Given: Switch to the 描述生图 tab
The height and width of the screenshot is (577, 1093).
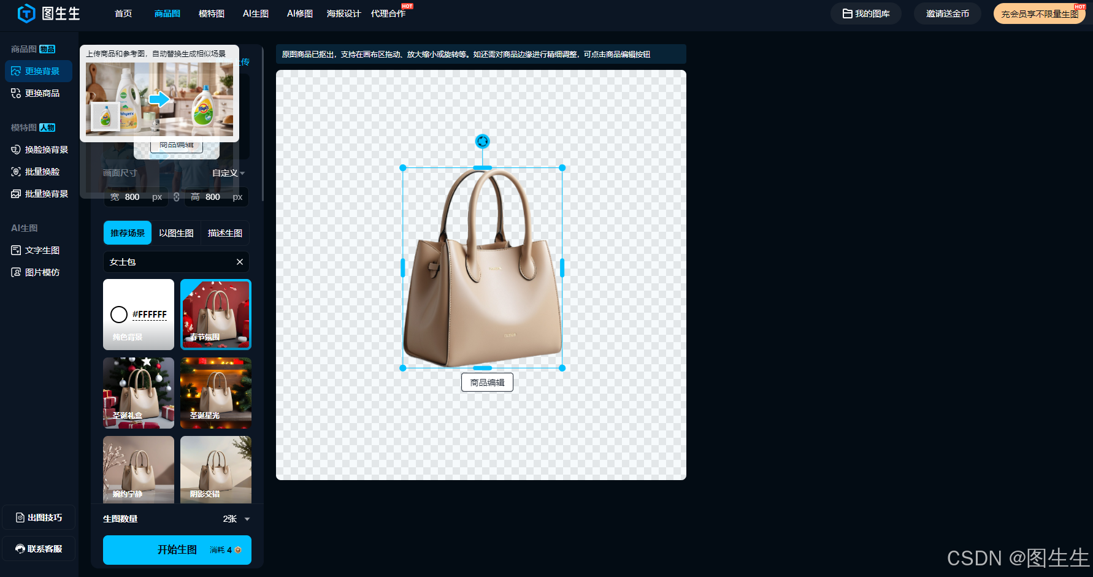Looking at the screenshot, I should click(x=225, y=233).
